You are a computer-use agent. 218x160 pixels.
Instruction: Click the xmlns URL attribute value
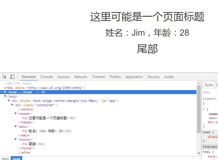(55, 88)
